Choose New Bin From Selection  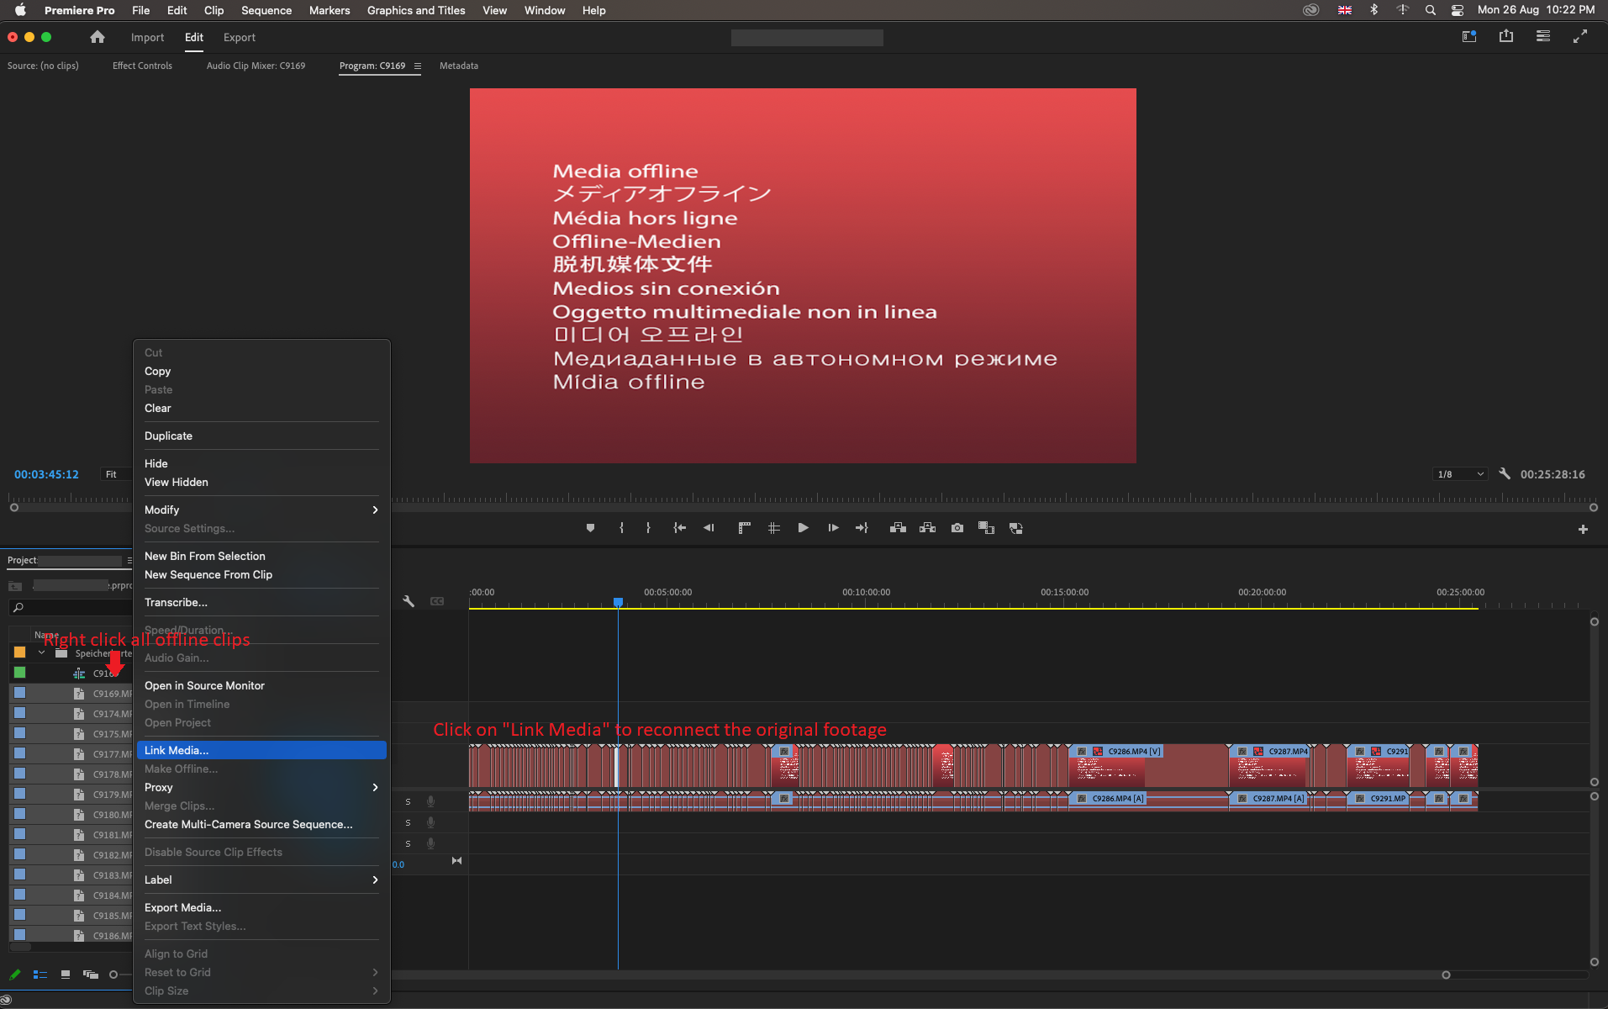click(x=261, y=556)
